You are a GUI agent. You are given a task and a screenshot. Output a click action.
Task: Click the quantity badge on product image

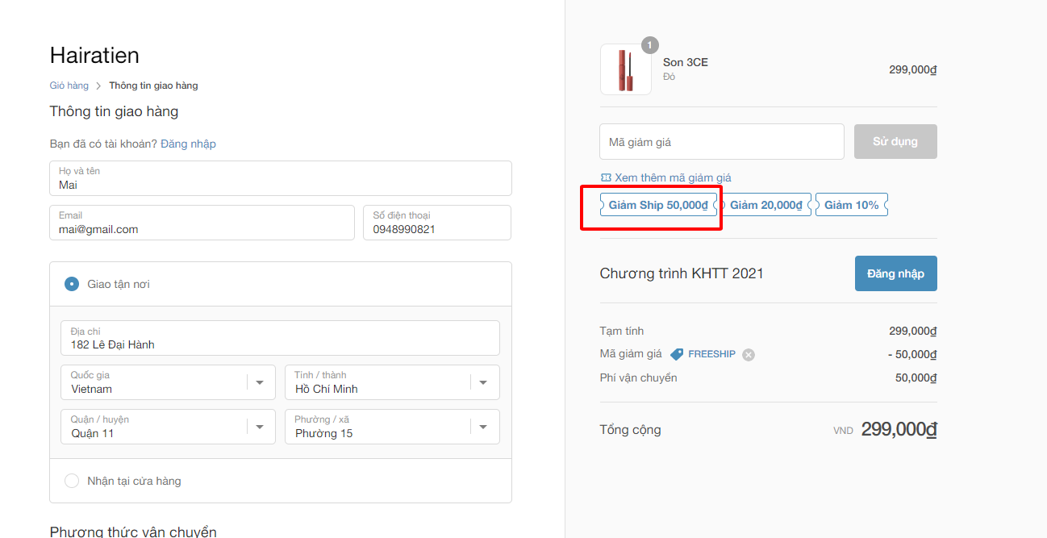pos(649,45)
